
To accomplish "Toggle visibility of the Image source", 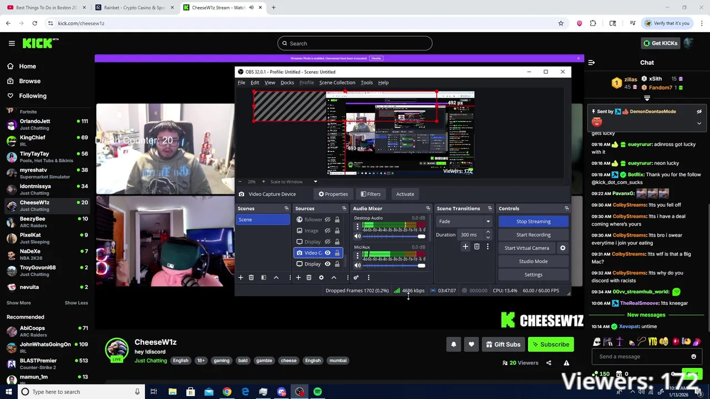I will 328,231.
